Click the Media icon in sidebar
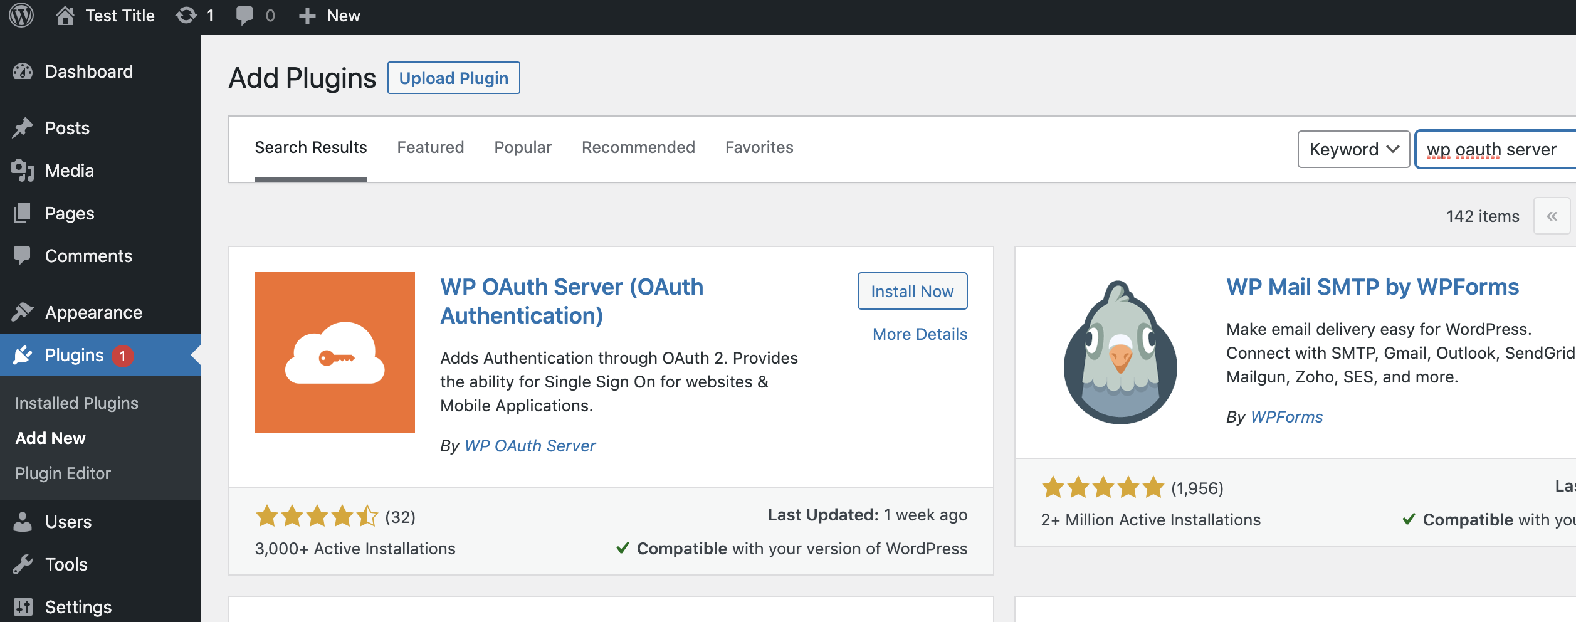The height and width of the screenshot is (622, 1576). pos(23,171)
